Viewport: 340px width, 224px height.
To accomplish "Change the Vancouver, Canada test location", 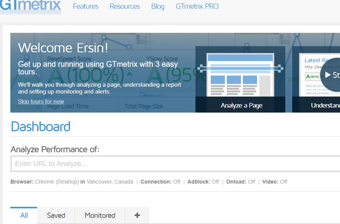I will [x=110, y=182].
